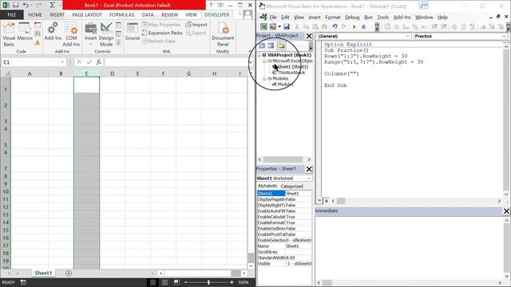Switch to the DATA ribbon tab
Image resolution: width=511 pixels, height=287 pixels.
point(148,15)
